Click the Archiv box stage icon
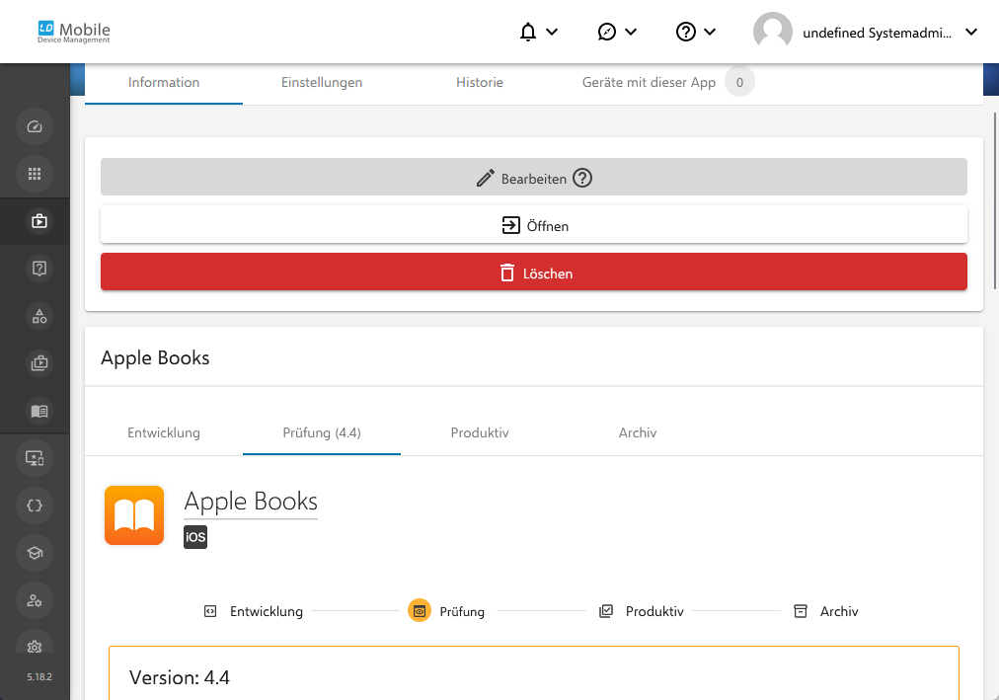 [801, 611]
